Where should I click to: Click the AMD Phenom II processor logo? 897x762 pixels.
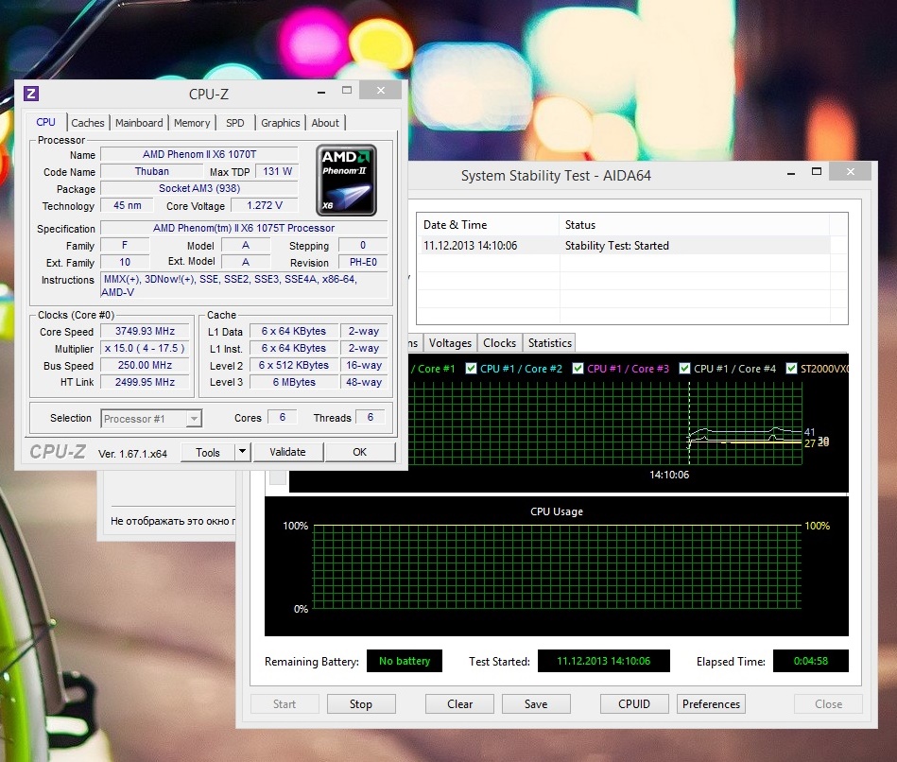coord(347,180)
